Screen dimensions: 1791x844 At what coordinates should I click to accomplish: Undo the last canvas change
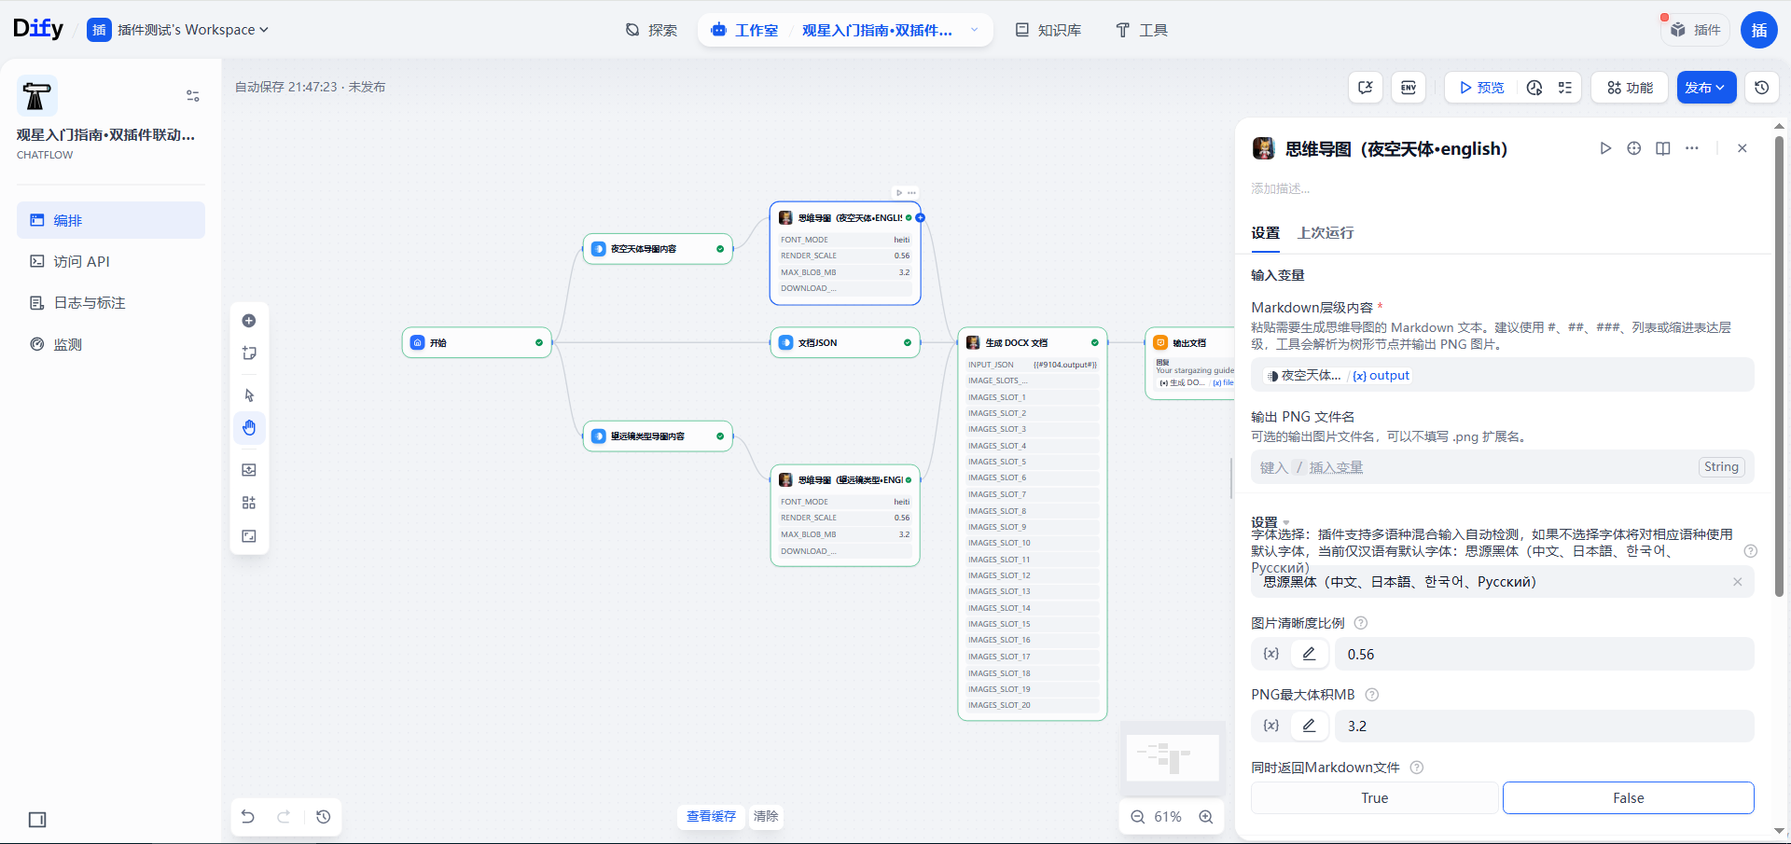pos(248,817)
